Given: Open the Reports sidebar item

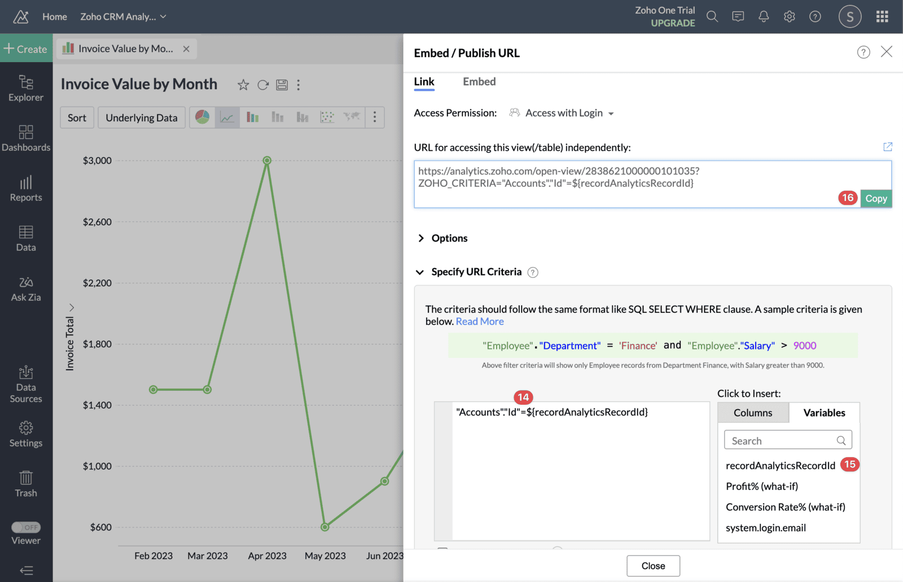Looking at the screenshot, I should point(26,189).
